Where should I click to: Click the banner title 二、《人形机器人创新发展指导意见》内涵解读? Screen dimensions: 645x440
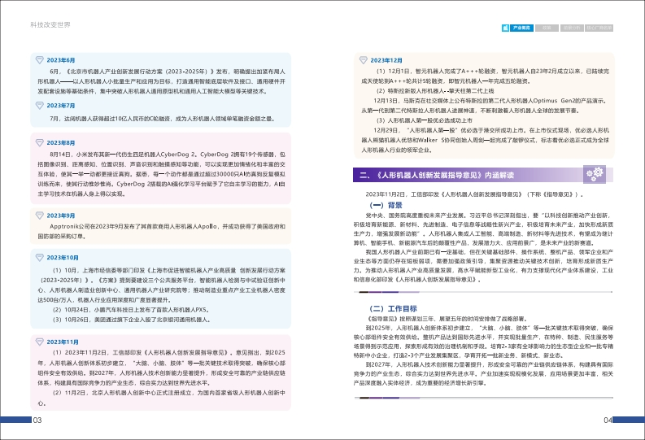[x=437, y=175]
